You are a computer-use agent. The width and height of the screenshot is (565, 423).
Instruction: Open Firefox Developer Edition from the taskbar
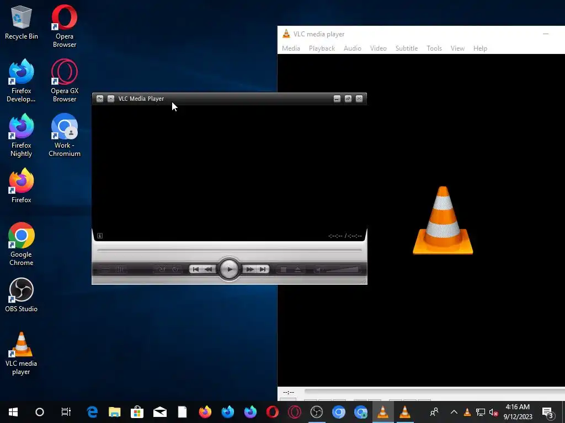pyautogui.click(x=227, y=412)
